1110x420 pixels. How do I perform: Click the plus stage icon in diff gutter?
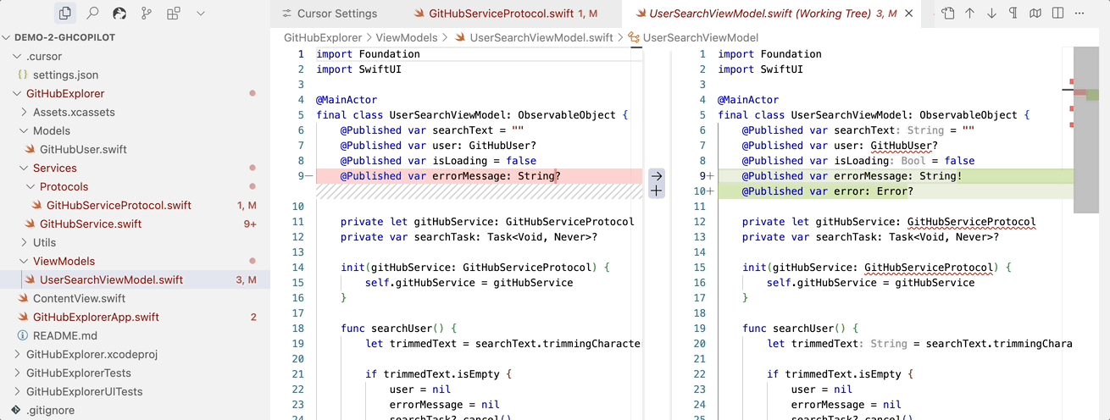click(x=656, y=191)
